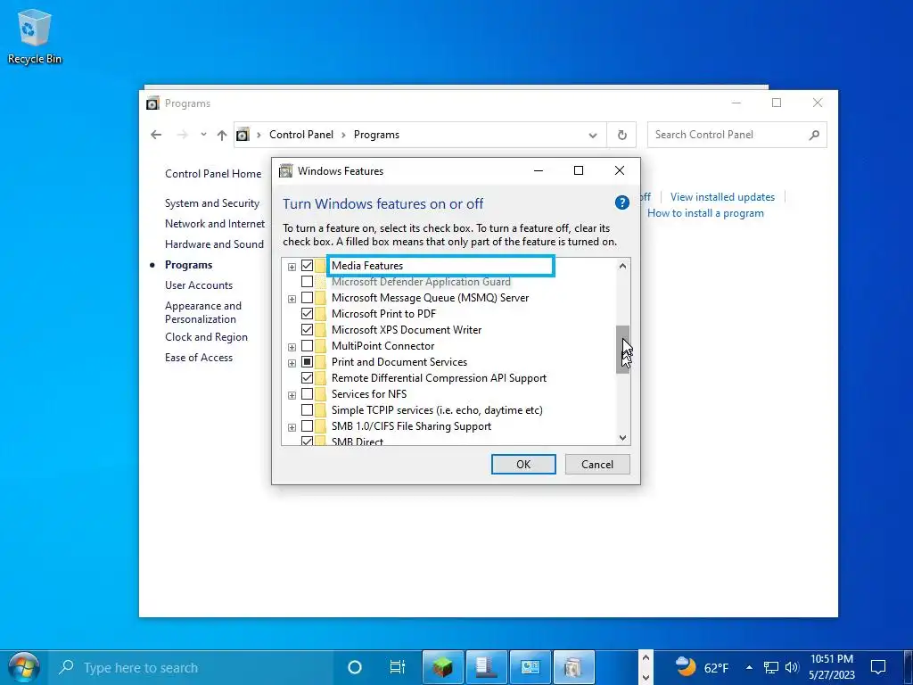The width and height of the screenshot is (913, 685).
Task: Open Network and Internet category
Action: 215,224
